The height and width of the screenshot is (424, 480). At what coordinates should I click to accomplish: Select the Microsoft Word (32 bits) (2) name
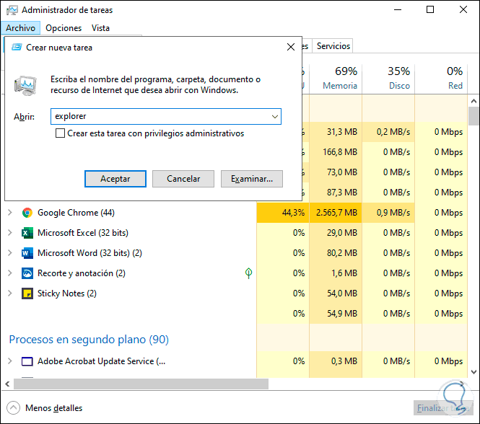tap(90, 253)
